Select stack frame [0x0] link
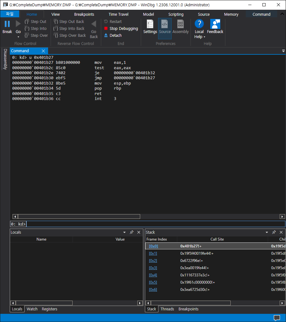 click(x=153, y=246)
